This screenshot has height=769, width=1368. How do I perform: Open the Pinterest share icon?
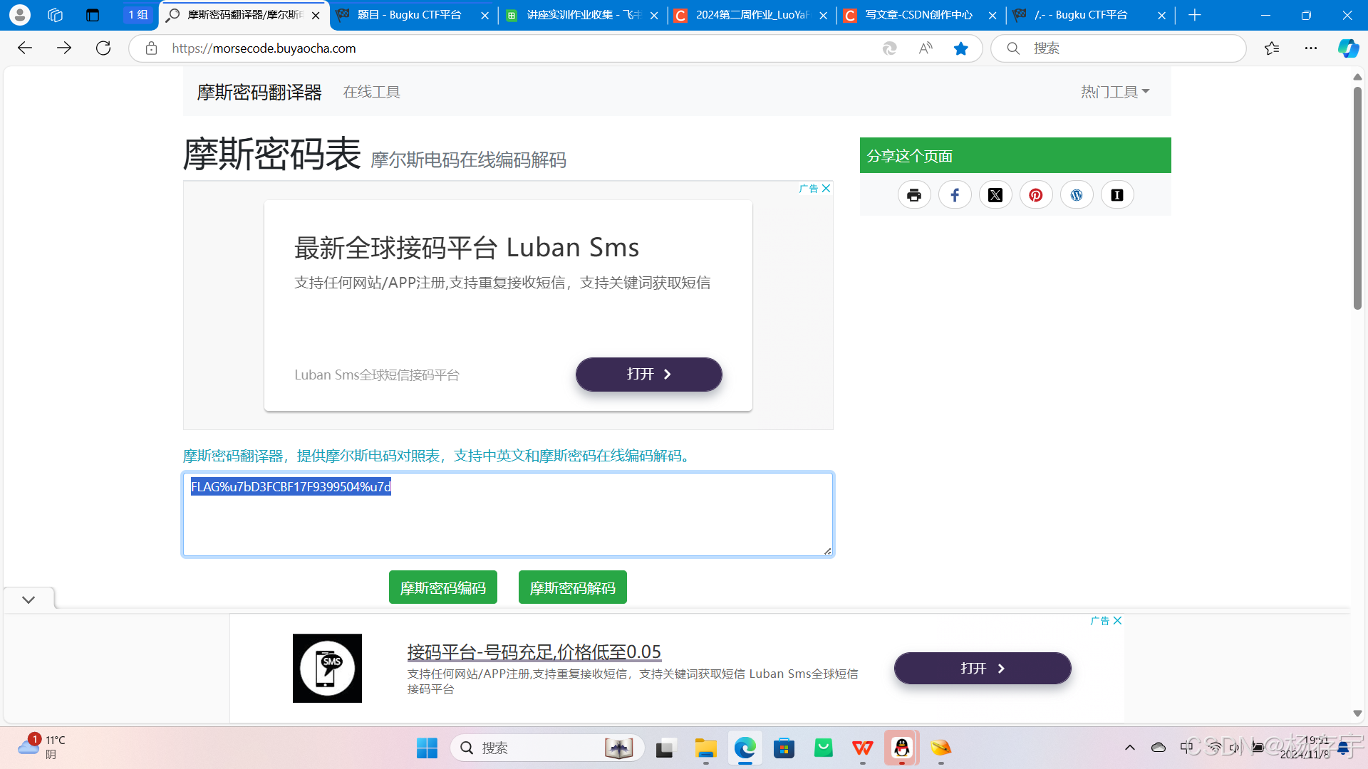pos(1036,194)
